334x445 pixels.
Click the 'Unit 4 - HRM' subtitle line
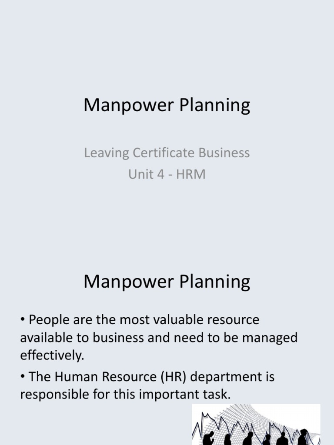tap(167, 174)
